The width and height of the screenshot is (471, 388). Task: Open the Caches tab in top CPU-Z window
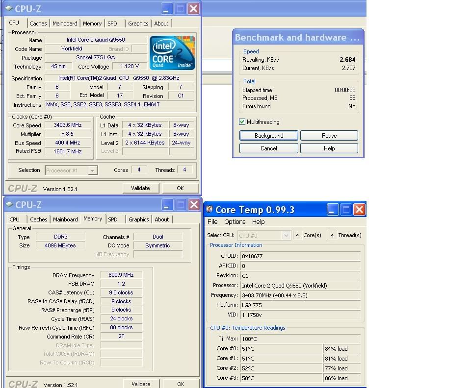pyautogui.click(x=38, y=24)
